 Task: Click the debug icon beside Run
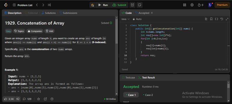pyautogui.click(x=93, y=5)
